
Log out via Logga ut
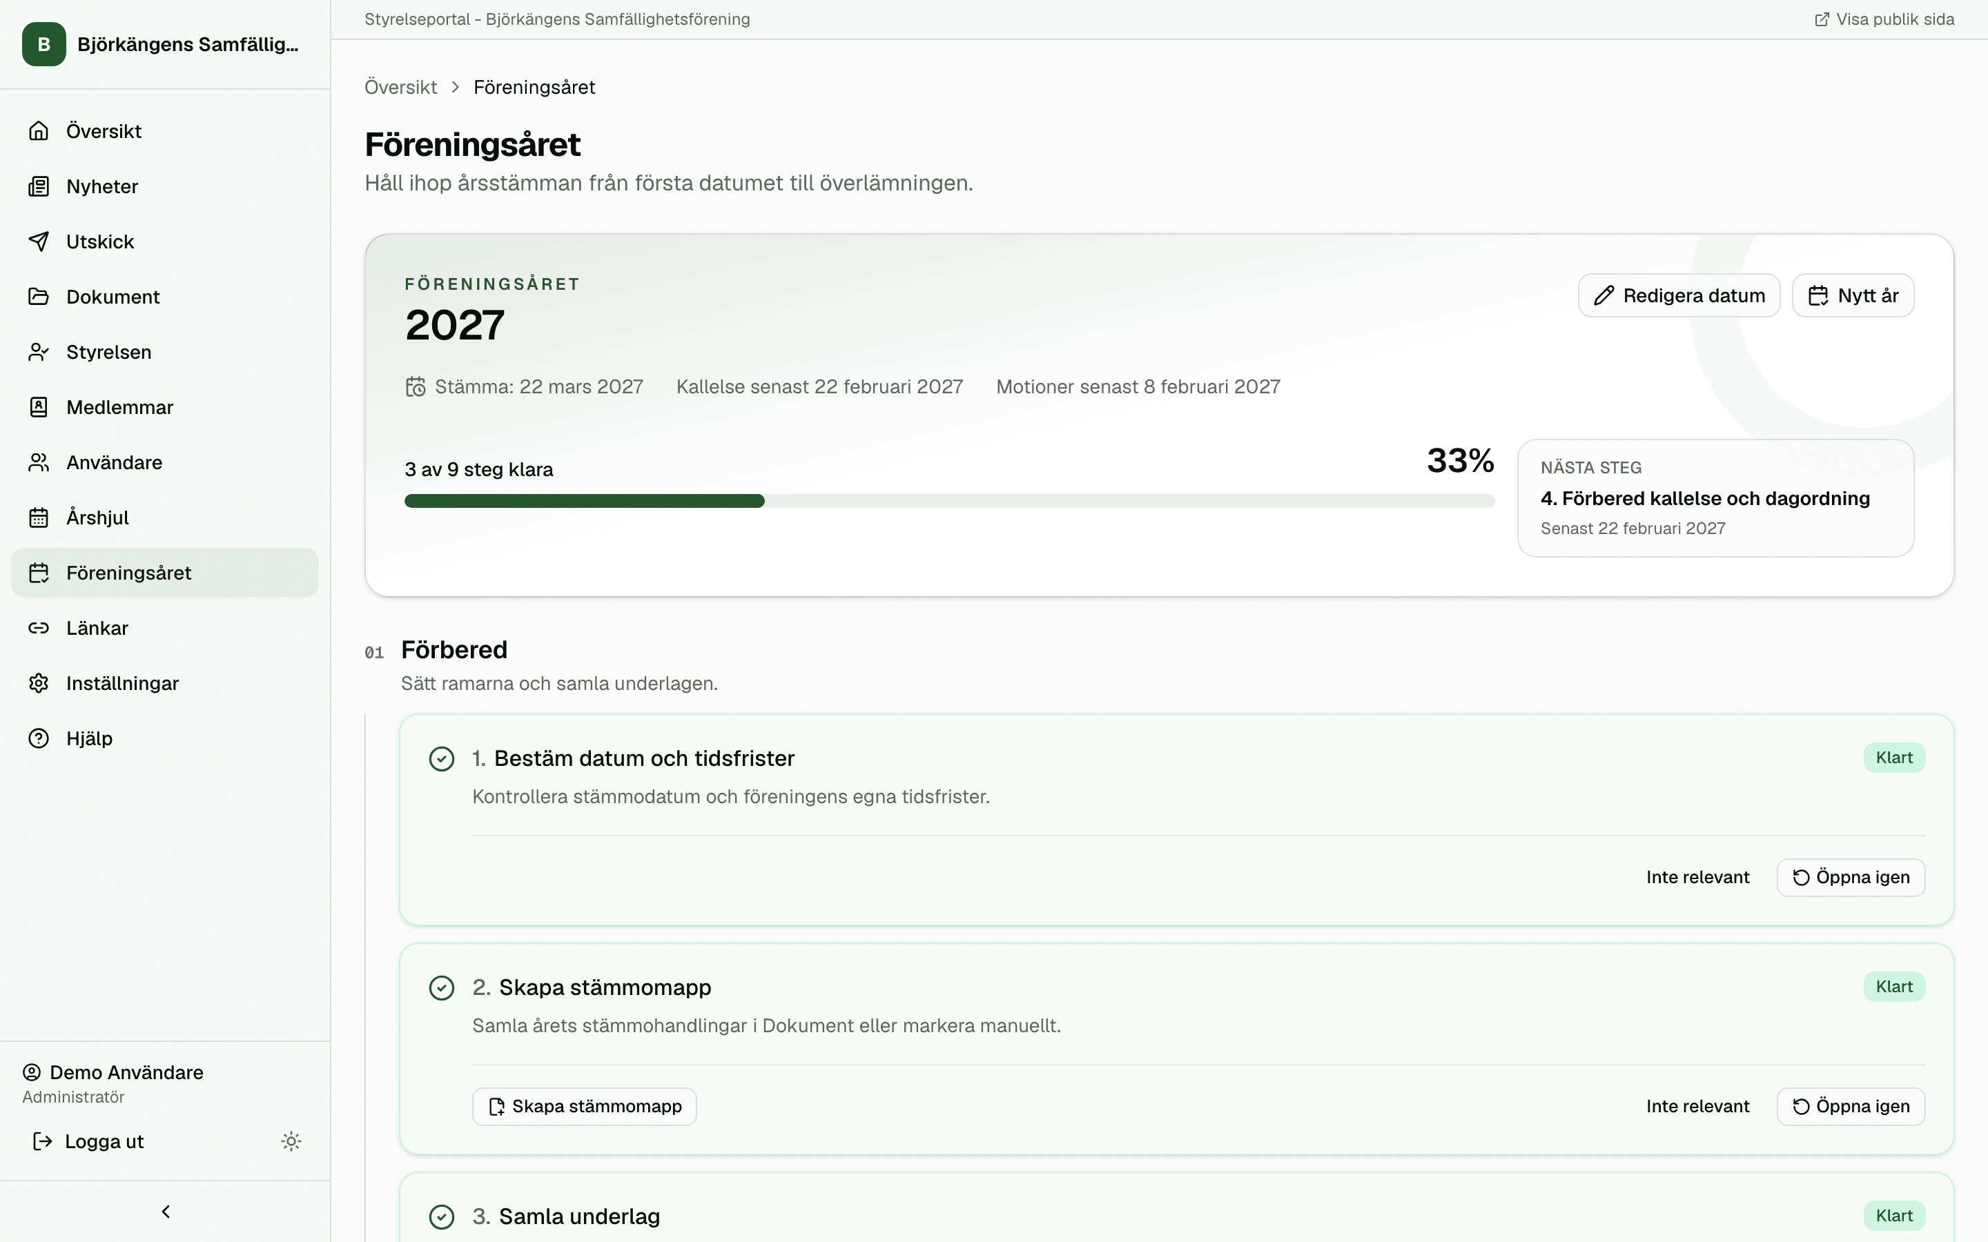click(88, 1141)
